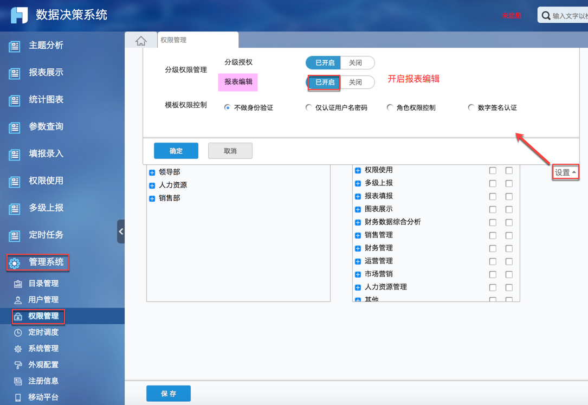Collapse the sidebar with the arrow handle

click(121, 232)
